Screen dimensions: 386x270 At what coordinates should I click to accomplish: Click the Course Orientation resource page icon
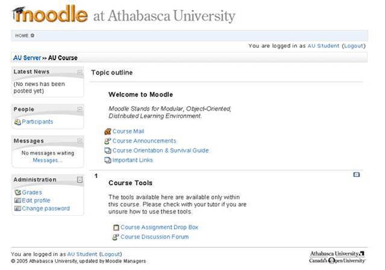coord(108,150)
